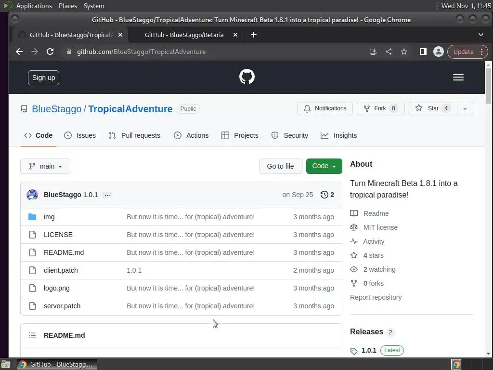493x370 pixels.
Task: Fork the repository with Fork button
Action: [x=380, y=108]
